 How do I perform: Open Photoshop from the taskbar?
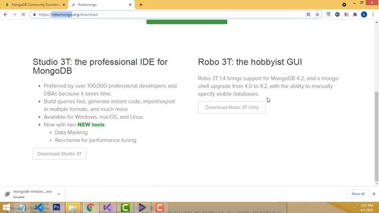(56, 208)
